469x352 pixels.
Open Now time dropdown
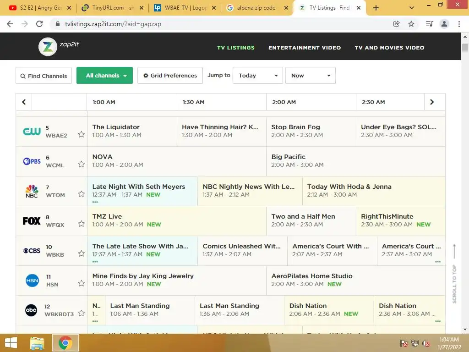coord(310,76)
